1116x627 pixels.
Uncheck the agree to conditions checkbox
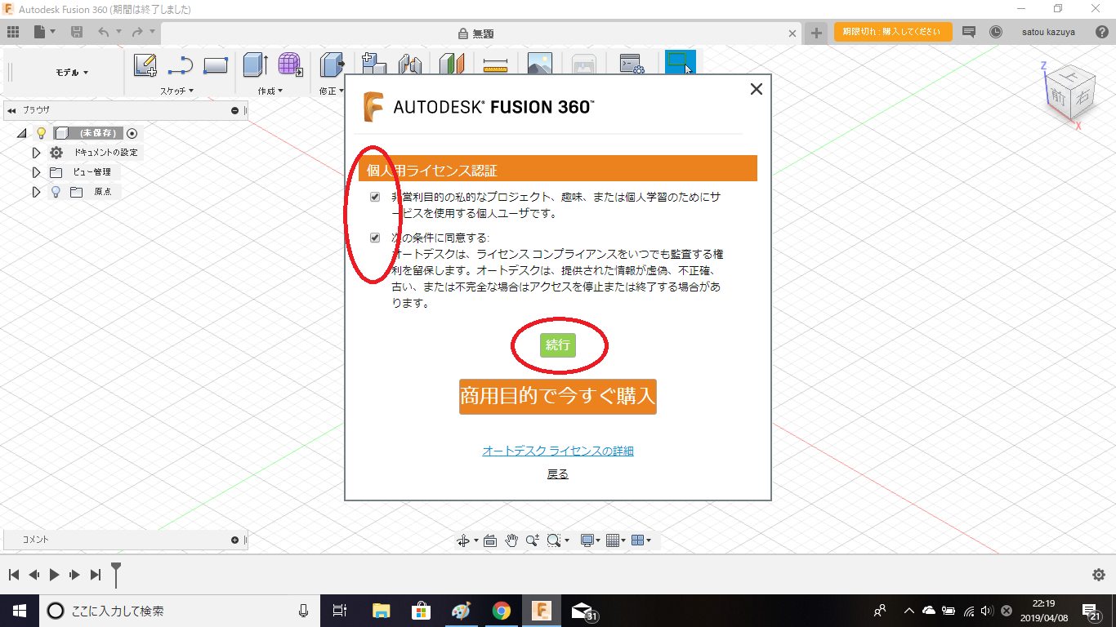pyautogui.click(x=375, y=238)
